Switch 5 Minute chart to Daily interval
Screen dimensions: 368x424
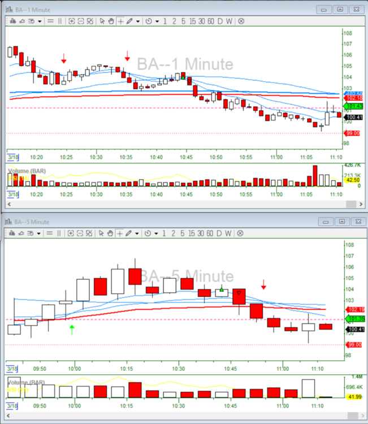pyautogui.click(x=220, y=233)
